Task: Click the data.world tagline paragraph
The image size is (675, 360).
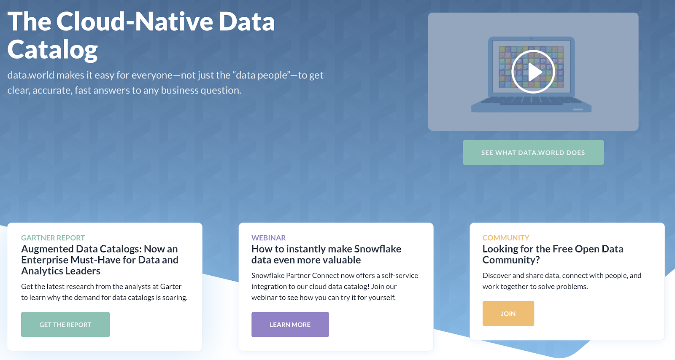Action: click(165, 83)
